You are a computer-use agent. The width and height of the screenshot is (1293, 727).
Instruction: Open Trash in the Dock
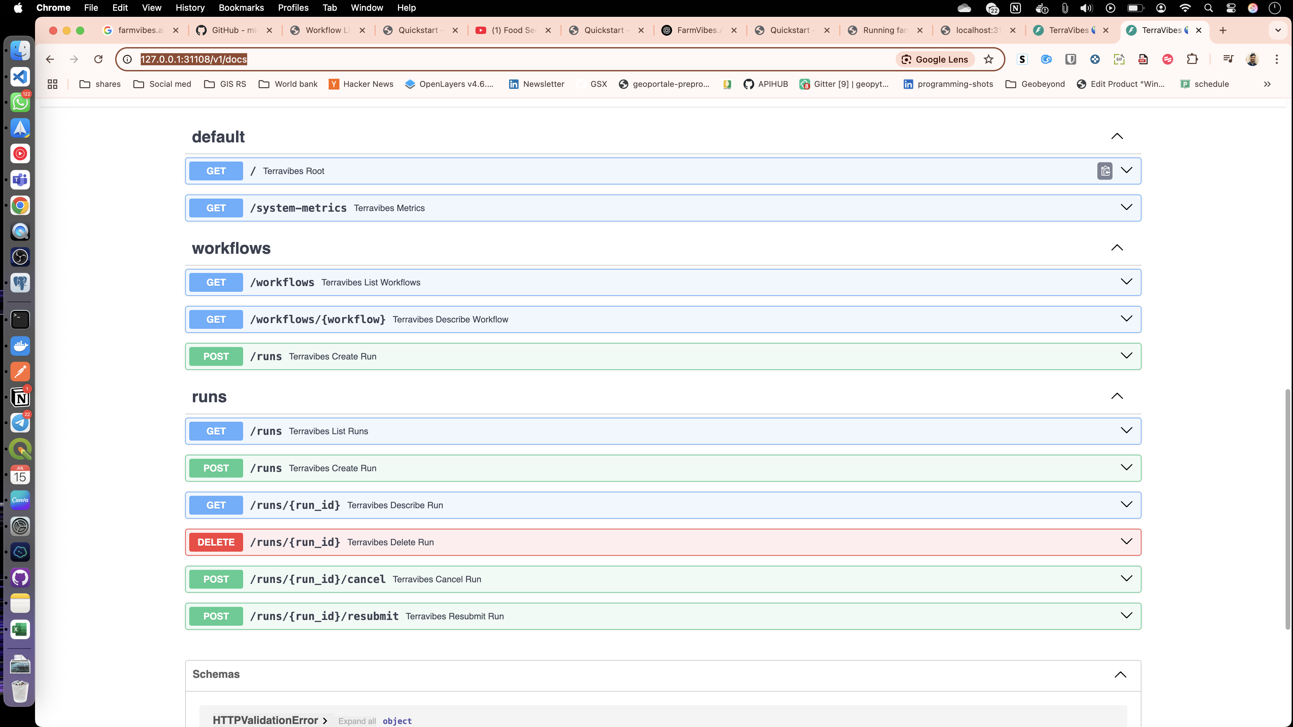coord(20,691)
